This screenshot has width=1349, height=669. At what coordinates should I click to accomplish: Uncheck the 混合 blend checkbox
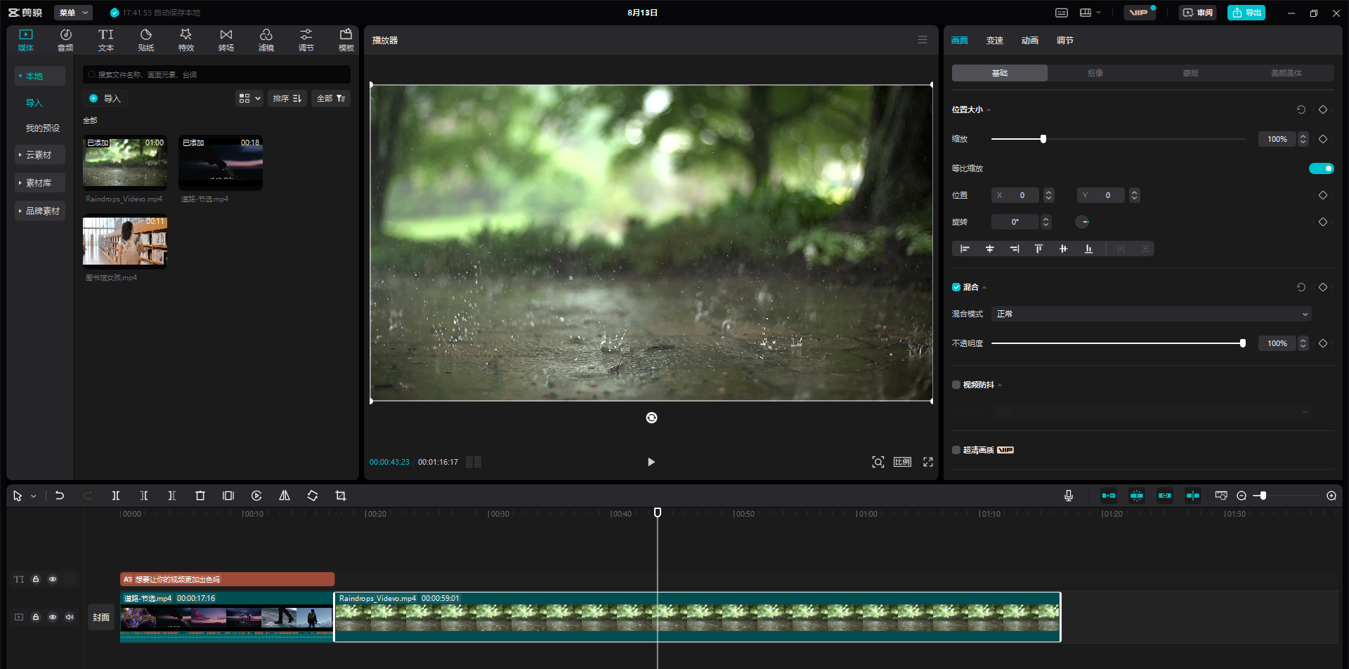(x=956, y=287)
